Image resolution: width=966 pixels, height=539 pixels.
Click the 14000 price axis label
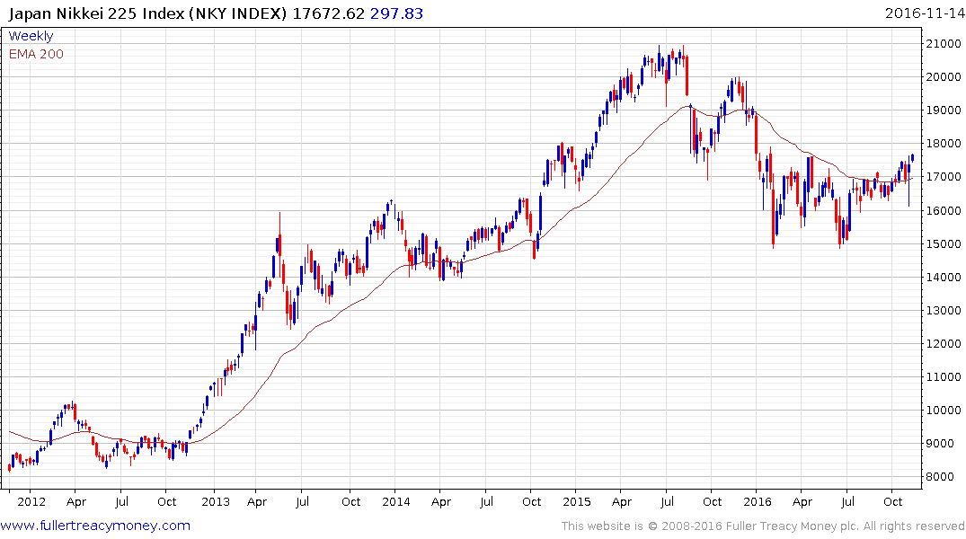[944, 278]
